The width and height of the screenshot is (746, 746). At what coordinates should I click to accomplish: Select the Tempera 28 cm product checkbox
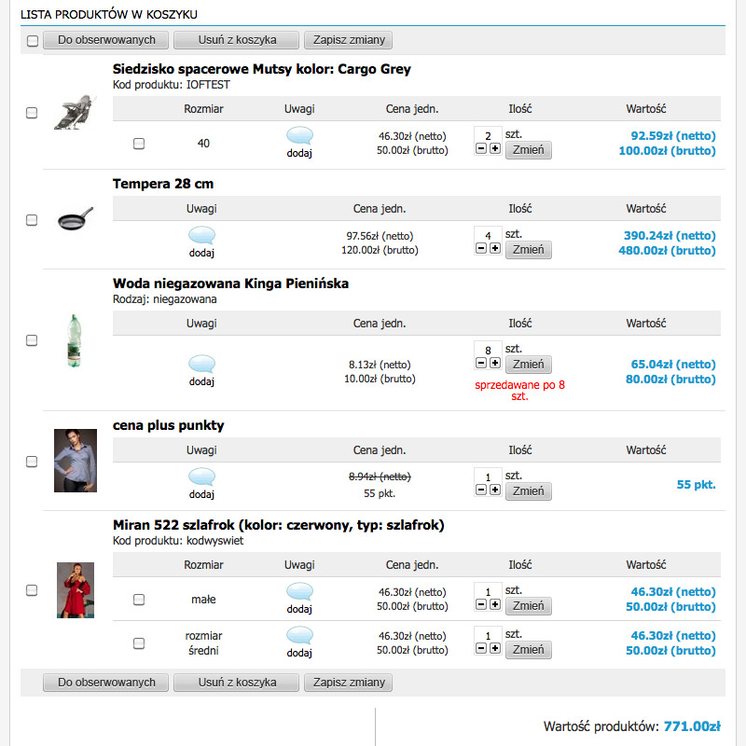(32, 220)
